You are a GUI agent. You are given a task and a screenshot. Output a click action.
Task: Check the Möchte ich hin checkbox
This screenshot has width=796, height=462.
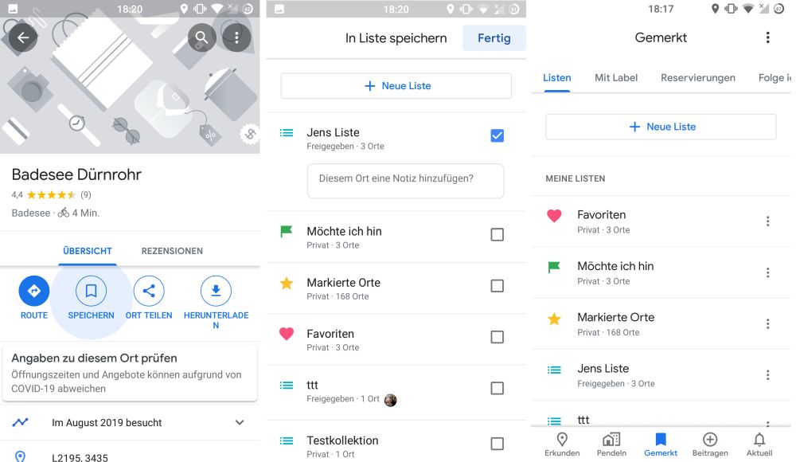click(497, 234)
